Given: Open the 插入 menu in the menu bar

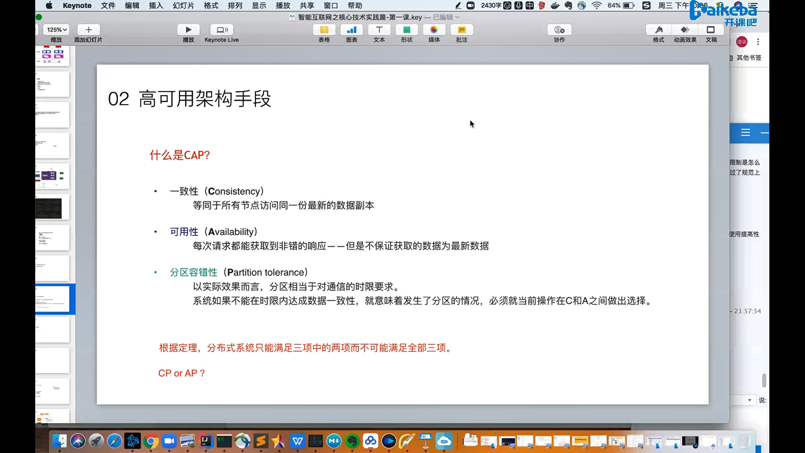Looking at the screenshot, I should point(156,5).
